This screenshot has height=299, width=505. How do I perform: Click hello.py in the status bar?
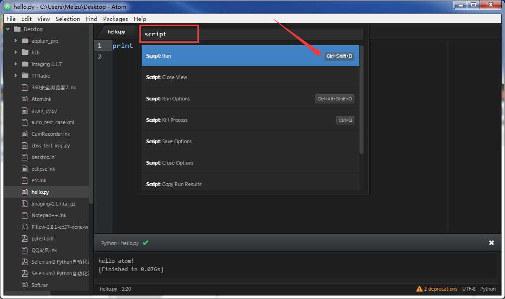point(109,289)
